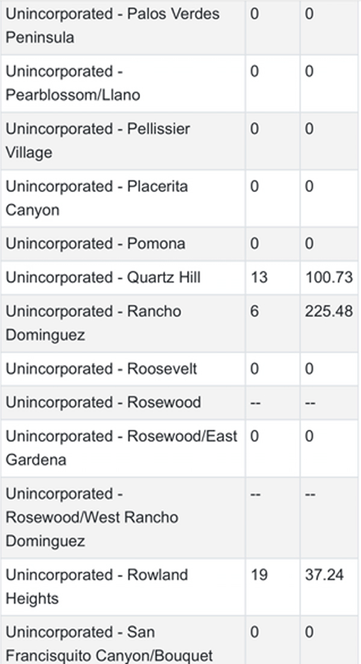This screenshot has width=361, height=664.
Task: Click the Quartz Hill rate 100.73
Action: (x=329, y=278)
